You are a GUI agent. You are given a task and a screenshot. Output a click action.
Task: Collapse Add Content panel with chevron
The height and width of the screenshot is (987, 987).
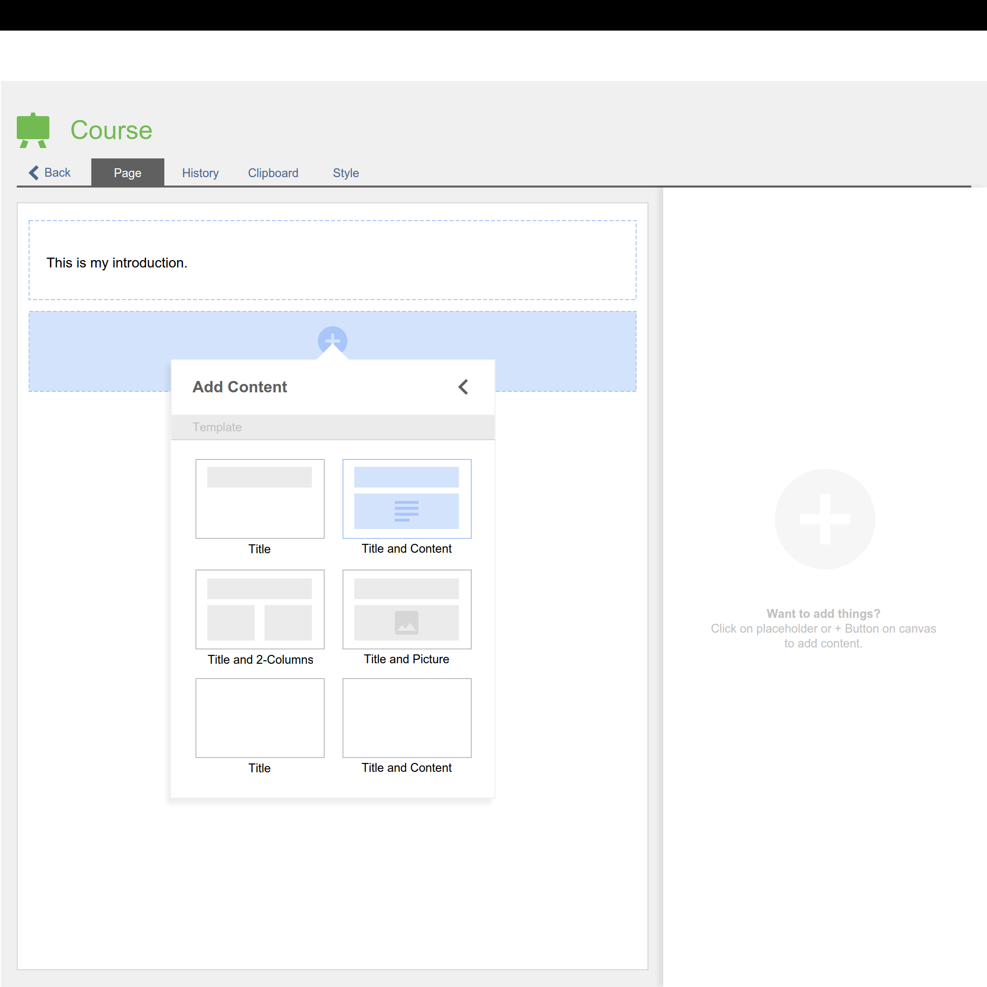(x=463, y=387)
